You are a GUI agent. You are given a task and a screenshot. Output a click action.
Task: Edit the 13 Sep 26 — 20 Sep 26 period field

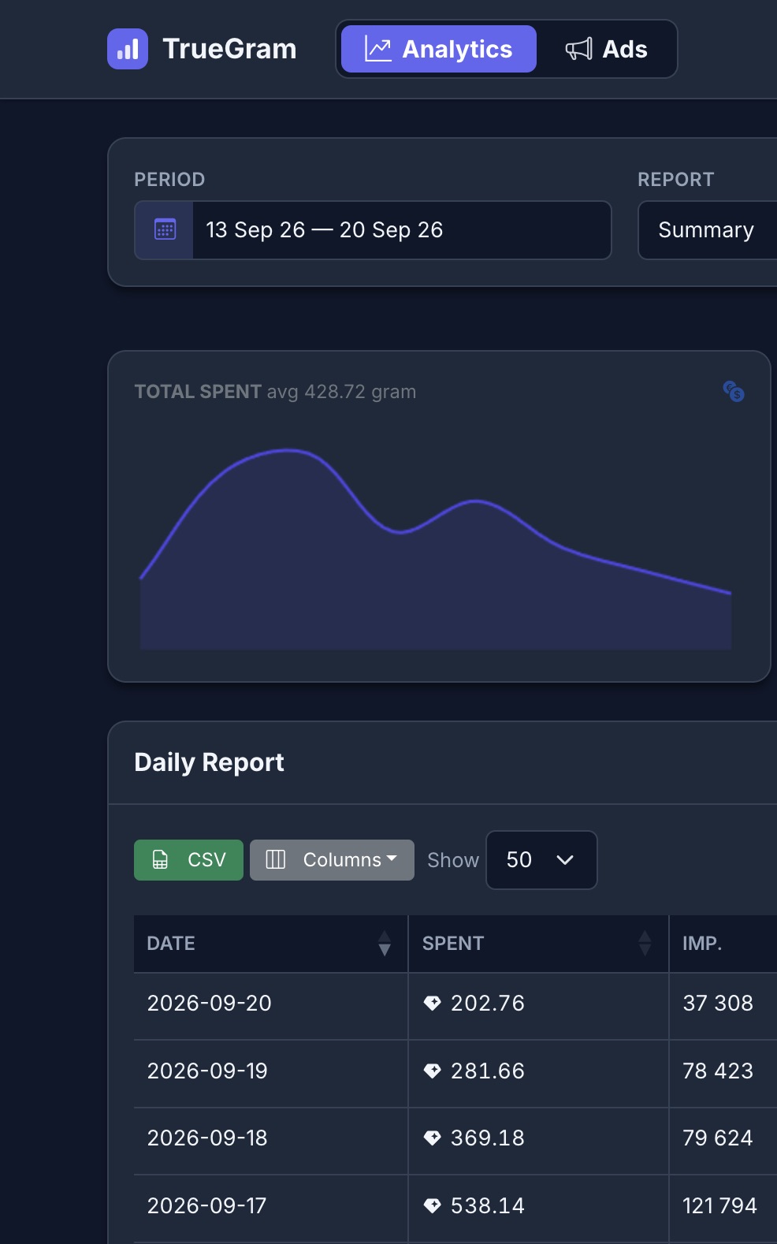(x=402, y=230)
